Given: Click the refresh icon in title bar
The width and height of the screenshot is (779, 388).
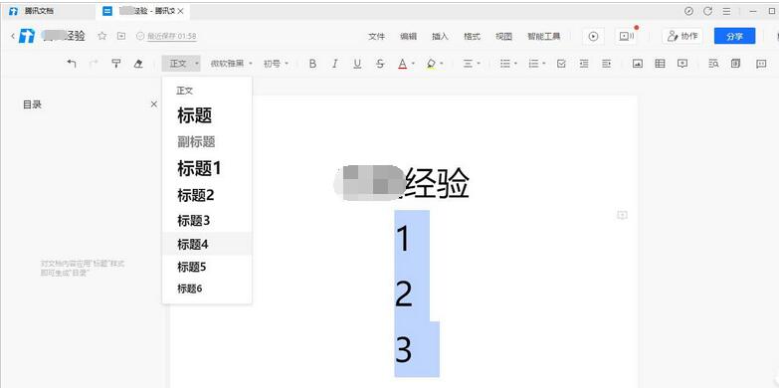Looking at the screenshot, I should tap(707, 11).
